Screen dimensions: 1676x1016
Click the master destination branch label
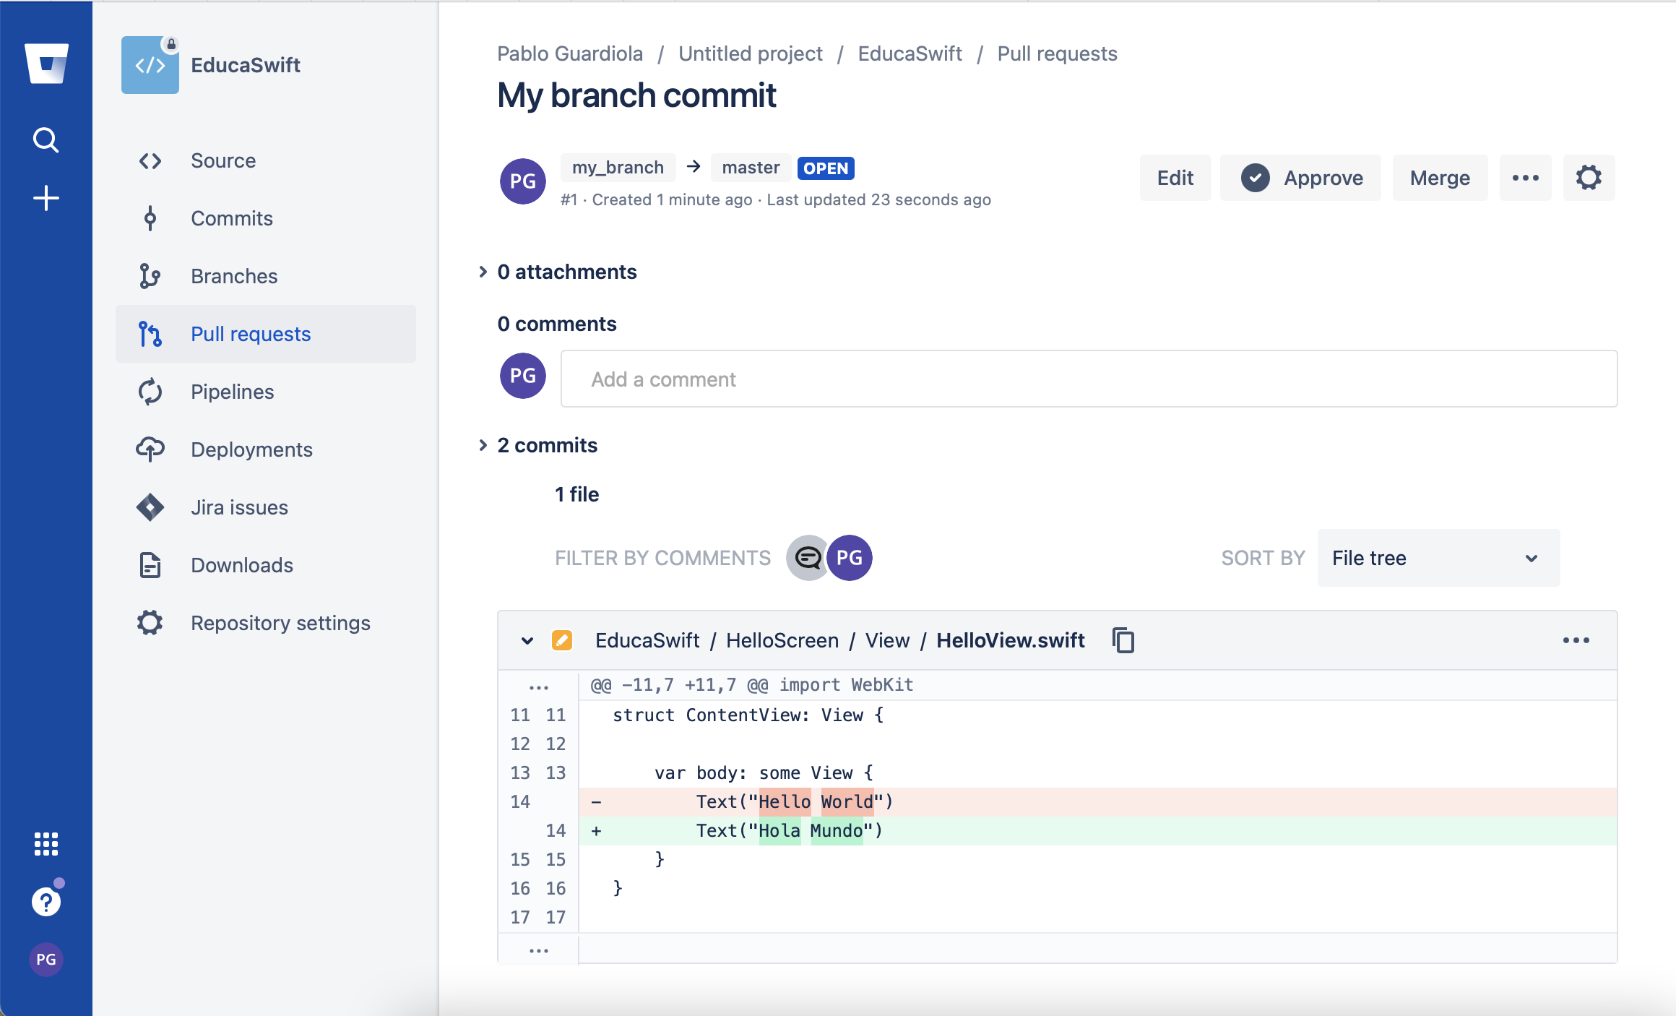[751, 168]
